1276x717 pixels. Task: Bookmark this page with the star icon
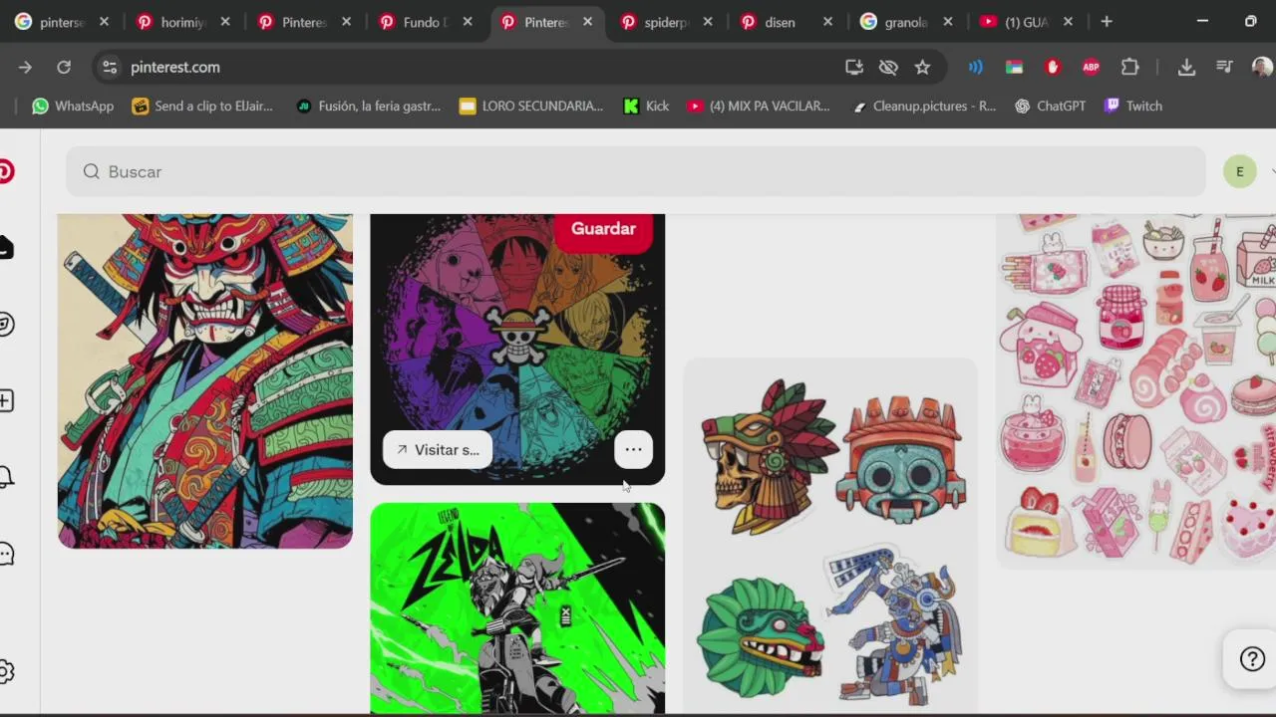coord(922,67)
